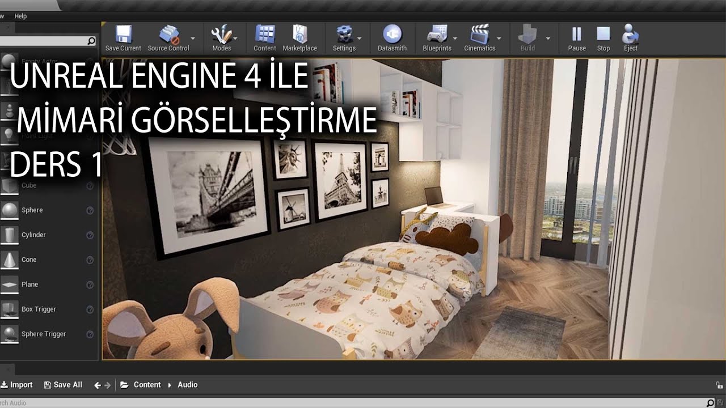Click the Cinematics clapperboard icon

480,34
